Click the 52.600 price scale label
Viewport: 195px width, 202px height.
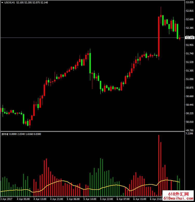pos(190,19)
